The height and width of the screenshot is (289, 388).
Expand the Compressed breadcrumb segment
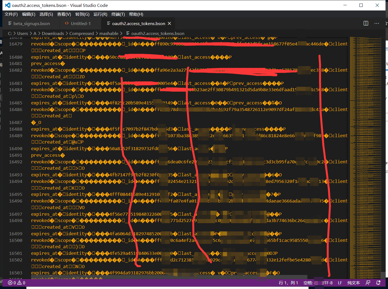[x=81, y=33]
